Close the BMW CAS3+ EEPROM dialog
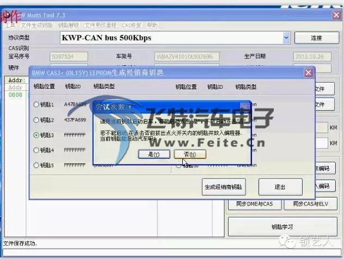The image size is (344, 259). click(308, 73)
